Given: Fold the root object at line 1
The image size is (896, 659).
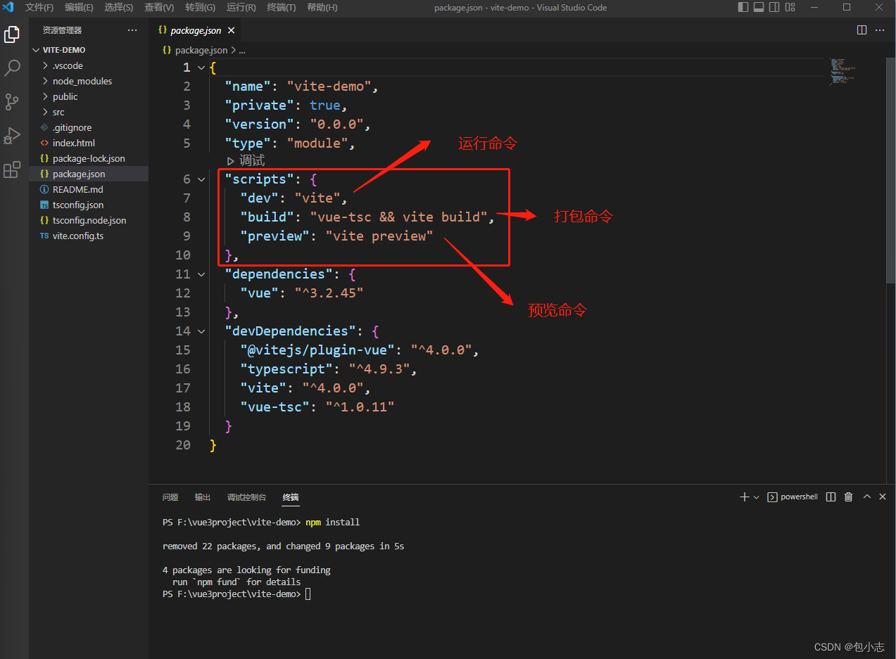Looking at the screenshot, I should [x=201, y=68].
